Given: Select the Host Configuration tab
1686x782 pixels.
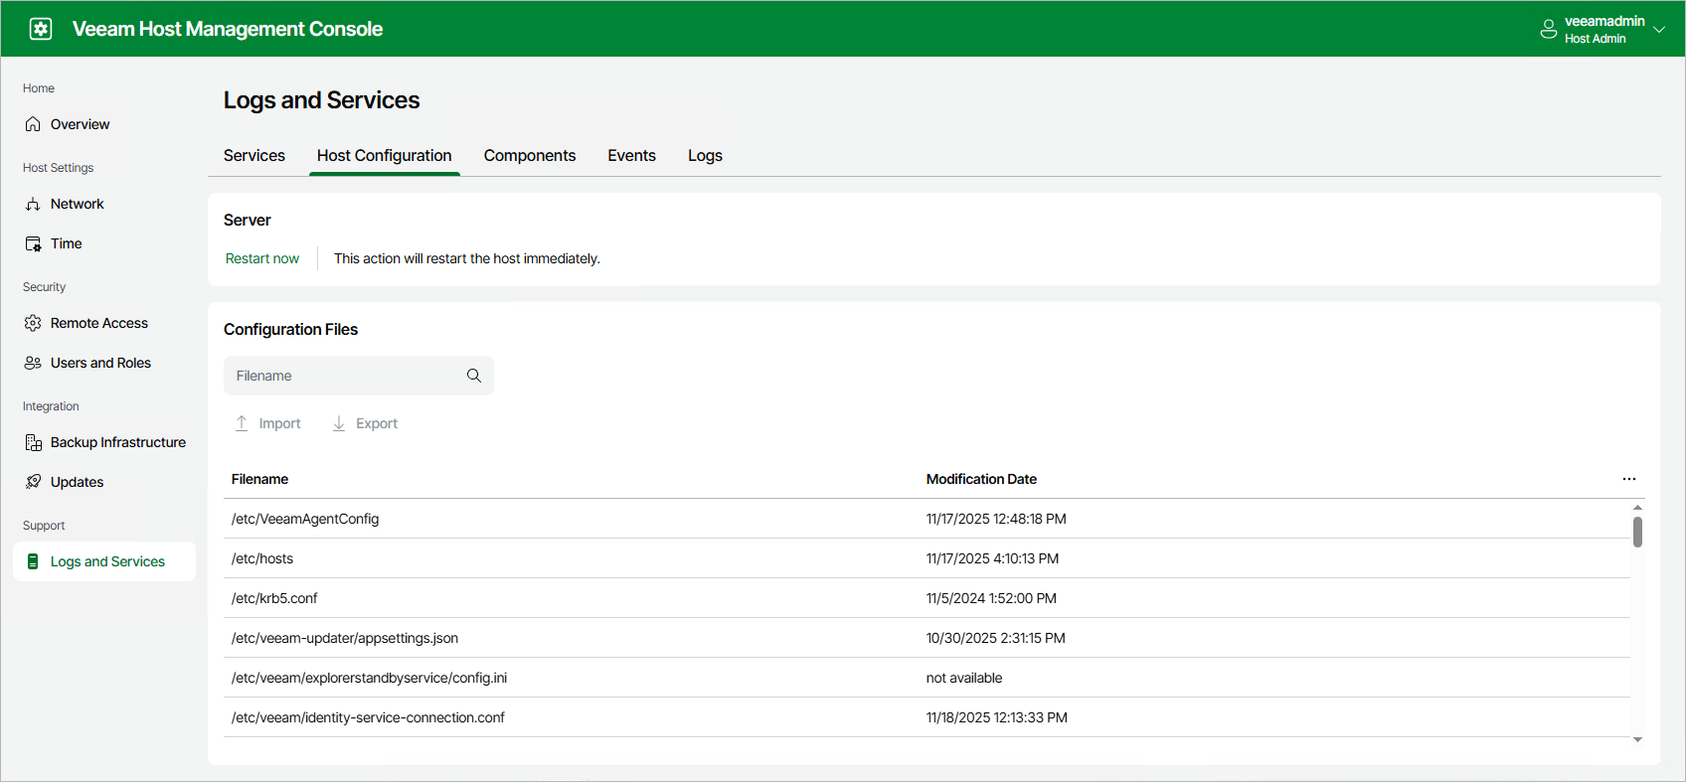Looking at the screenshot, I should point(385,156).
